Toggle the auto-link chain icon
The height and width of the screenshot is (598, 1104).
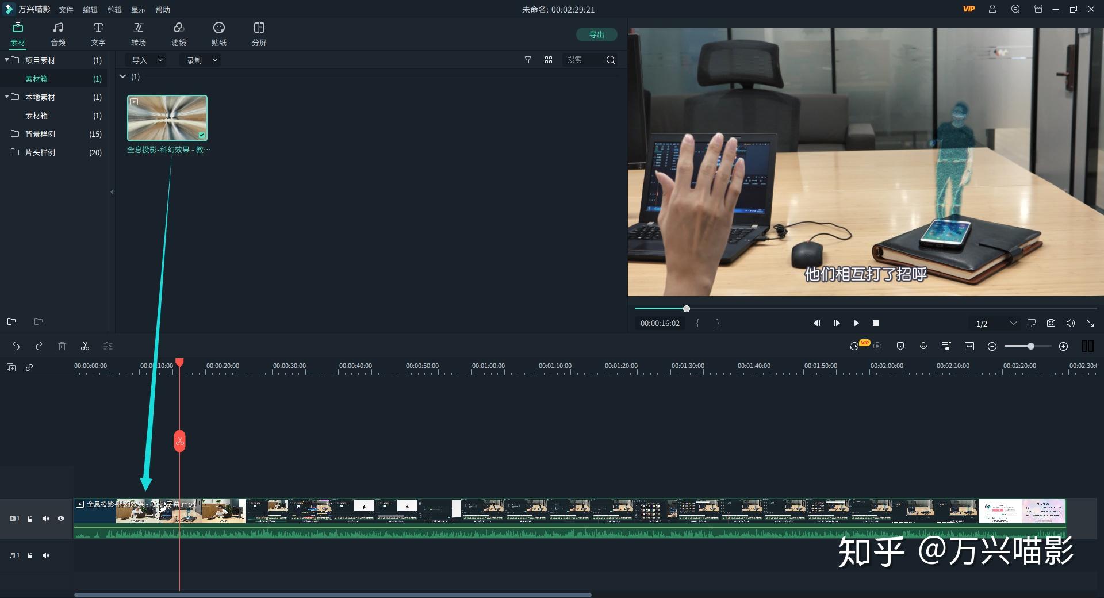(x=29, y=367)
